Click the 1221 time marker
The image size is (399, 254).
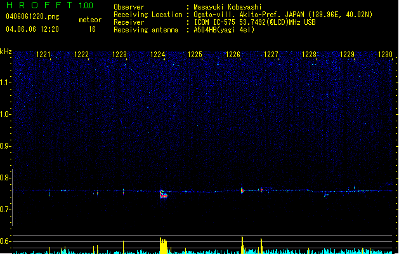point(43,55)
